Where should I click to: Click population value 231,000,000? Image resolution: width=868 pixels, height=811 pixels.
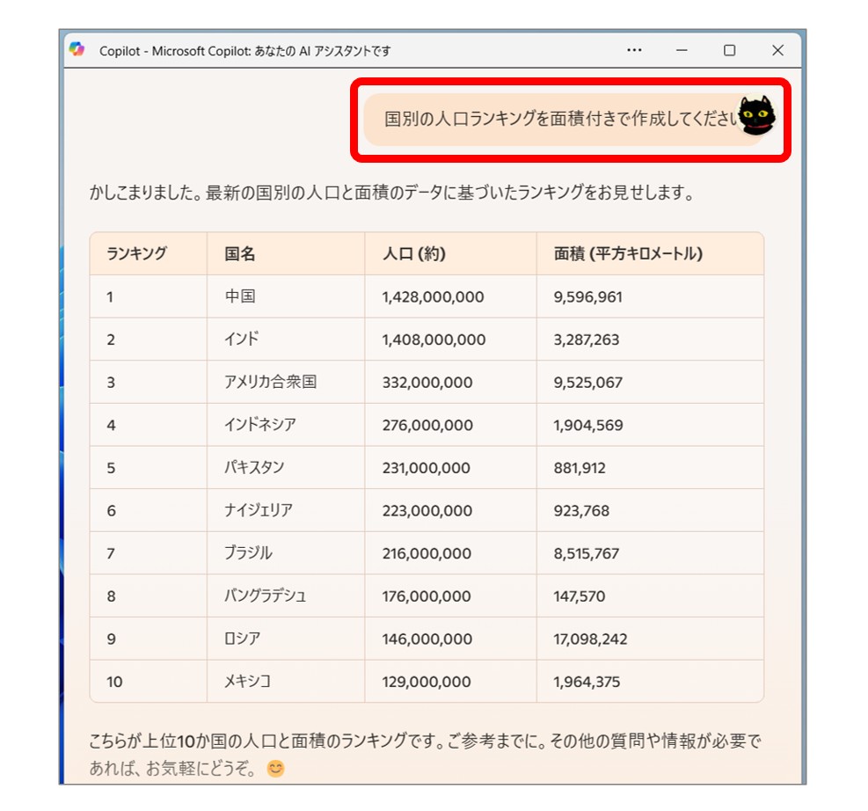pos(427,468)
